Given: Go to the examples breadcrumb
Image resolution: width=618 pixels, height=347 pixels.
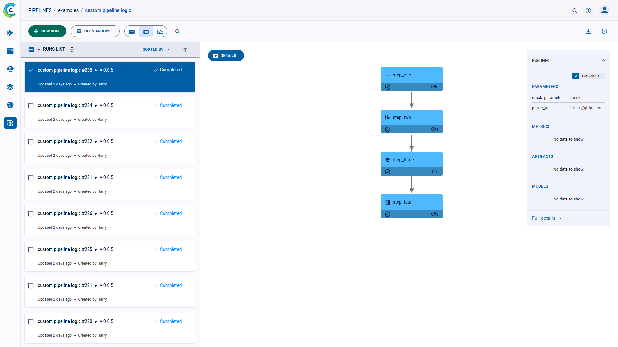Looking at the screenshot, I should (x=68, y=10).
